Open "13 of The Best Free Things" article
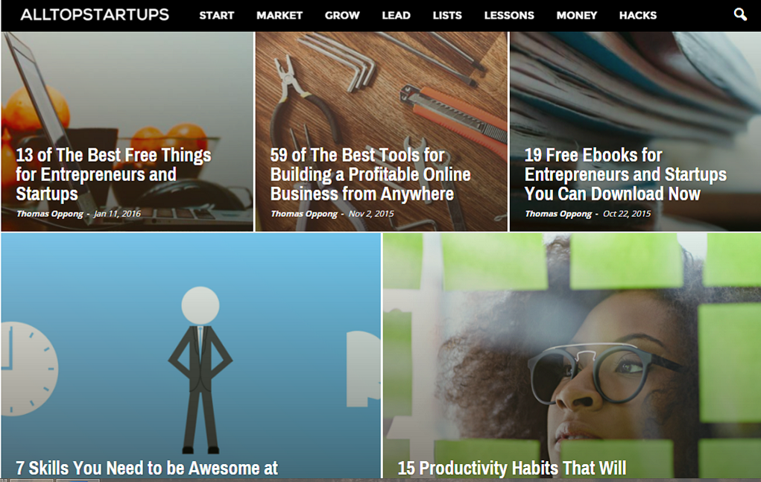 tap(113, 174)
